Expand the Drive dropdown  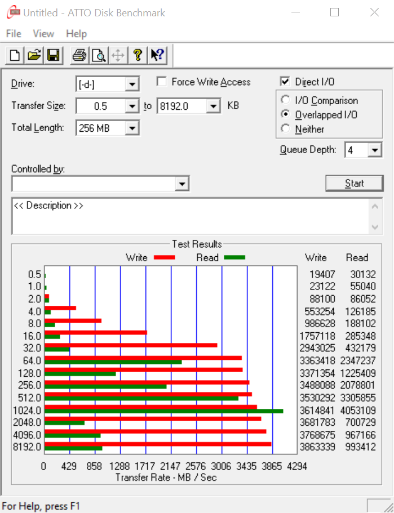coord(132,84)
